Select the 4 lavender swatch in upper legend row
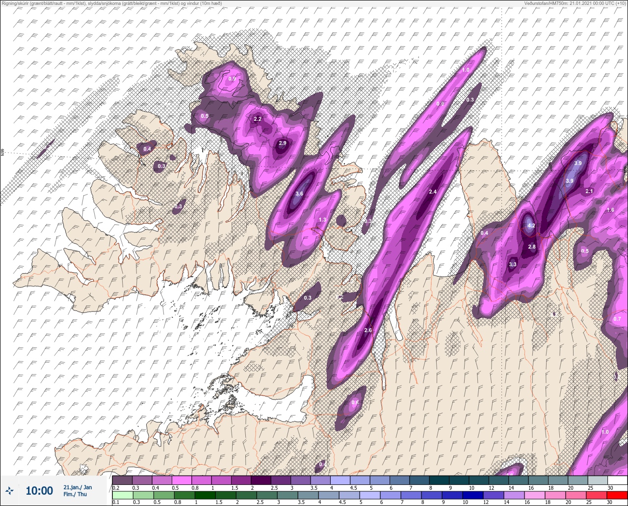The image size is (628, 506). coord(340,479)
